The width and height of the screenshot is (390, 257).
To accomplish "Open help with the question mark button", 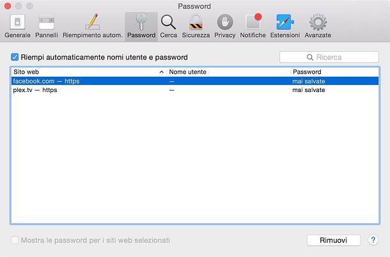I will 373,240.
